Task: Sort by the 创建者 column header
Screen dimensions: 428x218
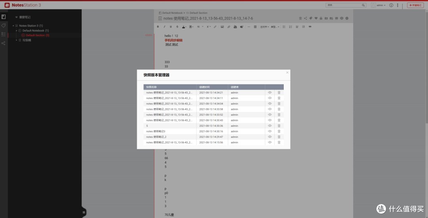Action: coord(246,87)
